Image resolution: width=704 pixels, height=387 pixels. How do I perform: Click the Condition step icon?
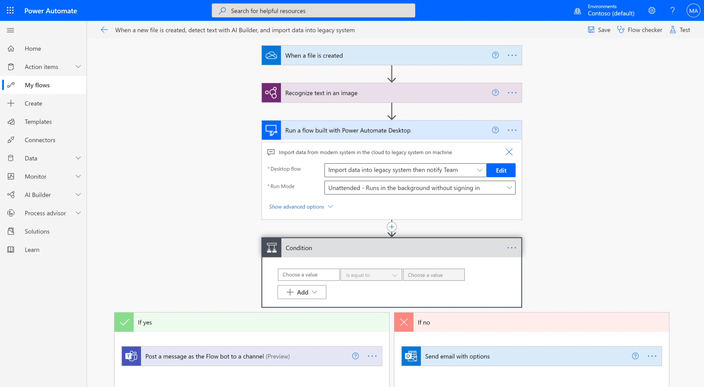[x=271, y=247]
